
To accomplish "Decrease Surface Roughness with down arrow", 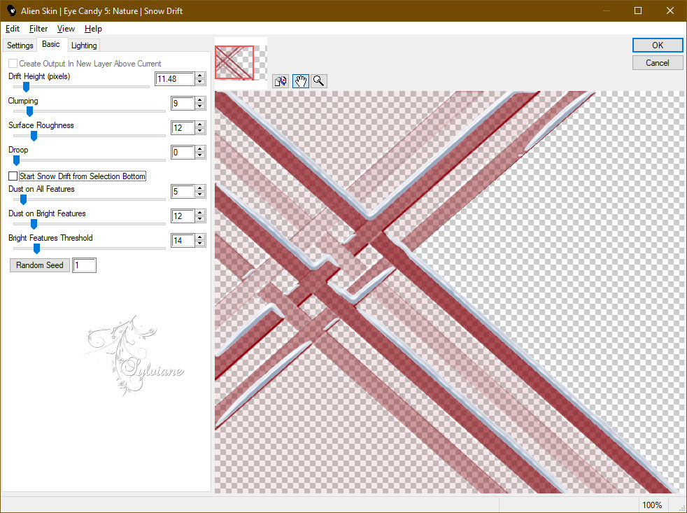I will (200, 131).
